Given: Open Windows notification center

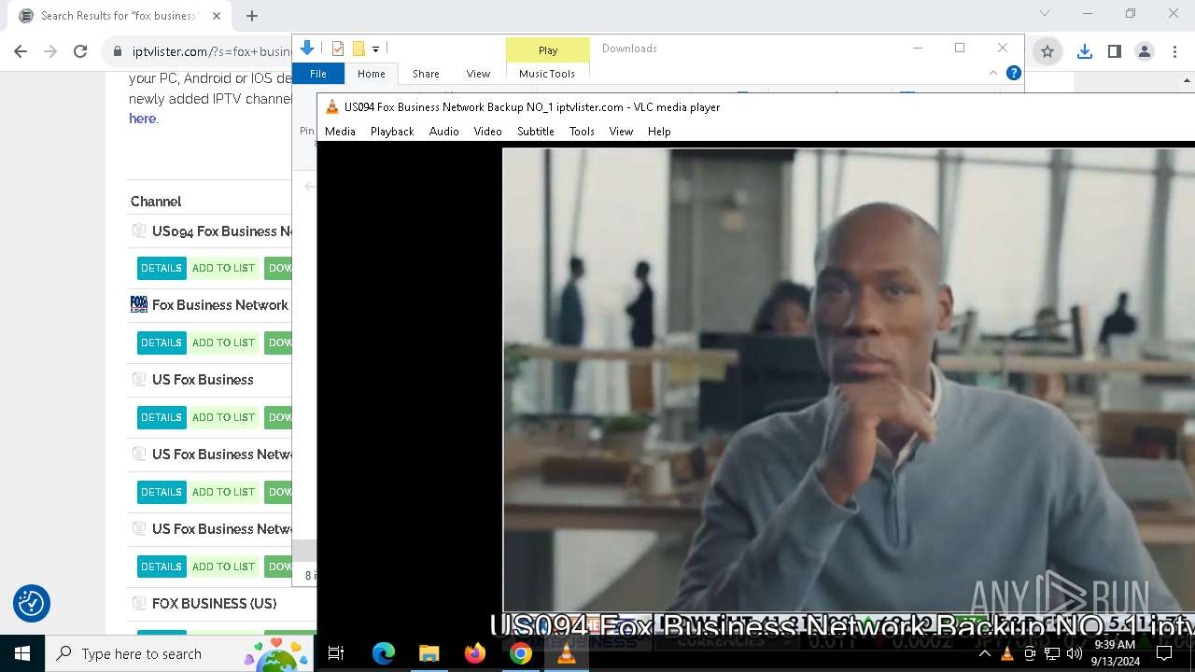Looking at the screenshot, I should [1164, 653].
